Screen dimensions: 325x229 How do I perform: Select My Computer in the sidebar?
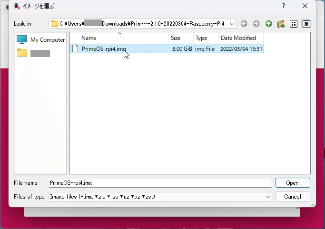coord(41,39)
